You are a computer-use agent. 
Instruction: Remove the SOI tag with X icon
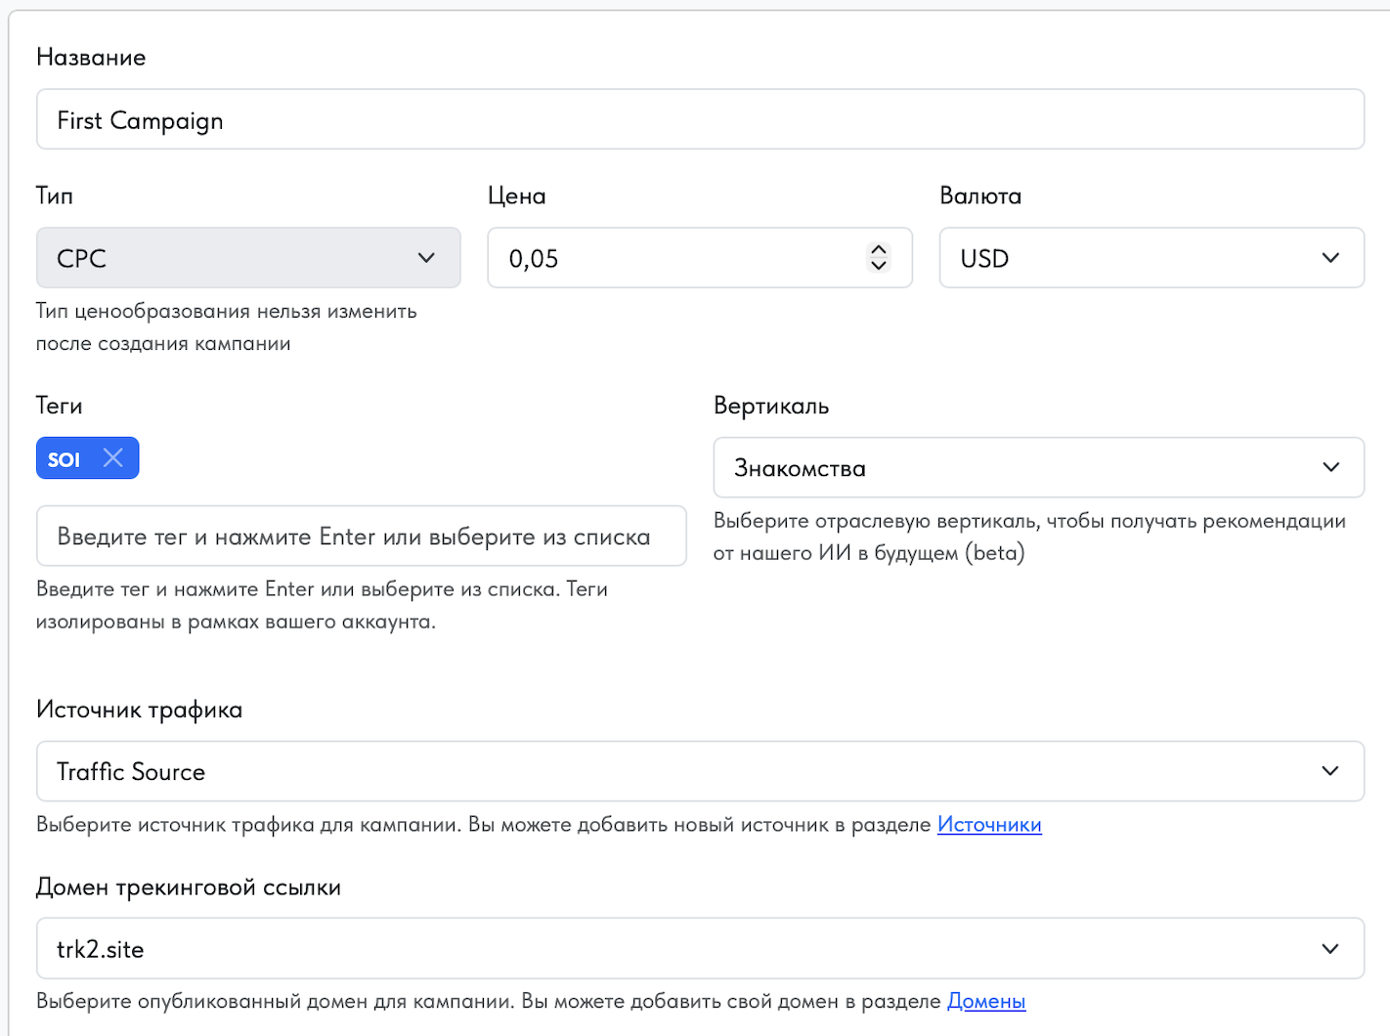113,457
